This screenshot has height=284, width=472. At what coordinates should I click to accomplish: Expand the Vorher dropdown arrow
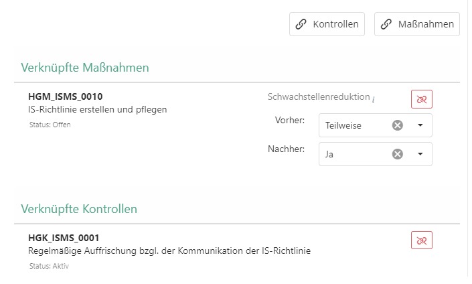420,125
